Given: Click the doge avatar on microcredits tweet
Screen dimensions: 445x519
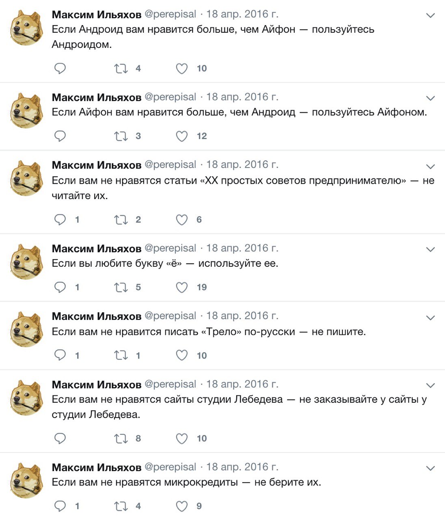Looking at the screenshot, I should point(27,480).
